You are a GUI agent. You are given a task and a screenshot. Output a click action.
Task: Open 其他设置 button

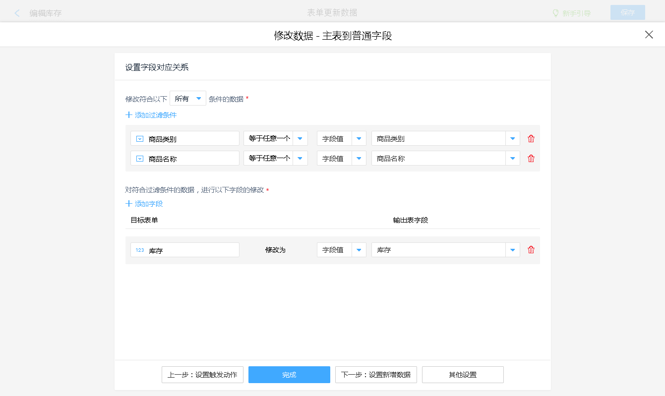(463, 375)
